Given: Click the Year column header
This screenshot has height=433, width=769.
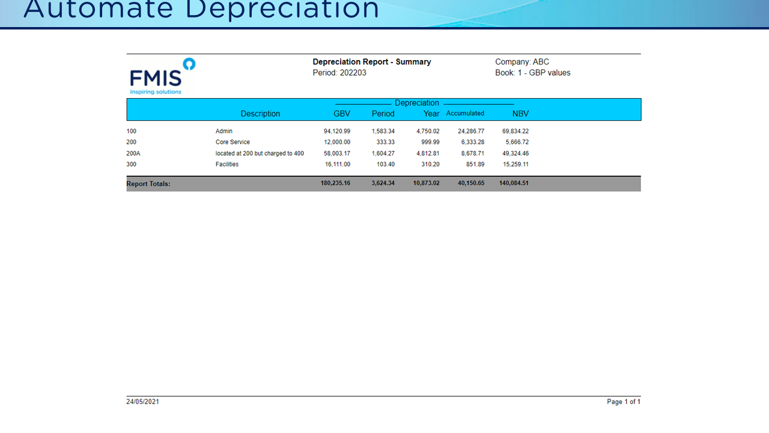Looking at the screenshot, I should pyautogui.click(x=431, y=113).
